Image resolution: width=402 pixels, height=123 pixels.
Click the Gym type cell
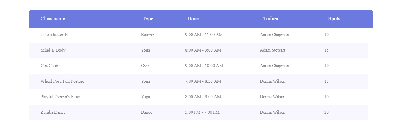click(145, 66)
